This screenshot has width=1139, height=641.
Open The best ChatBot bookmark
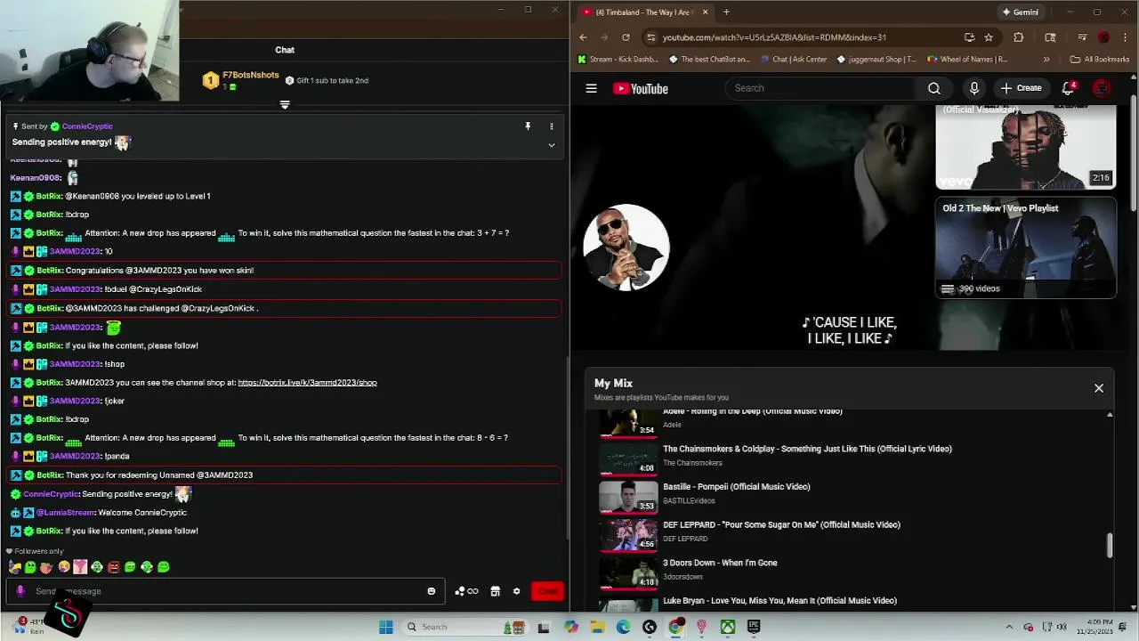point(709,60)
